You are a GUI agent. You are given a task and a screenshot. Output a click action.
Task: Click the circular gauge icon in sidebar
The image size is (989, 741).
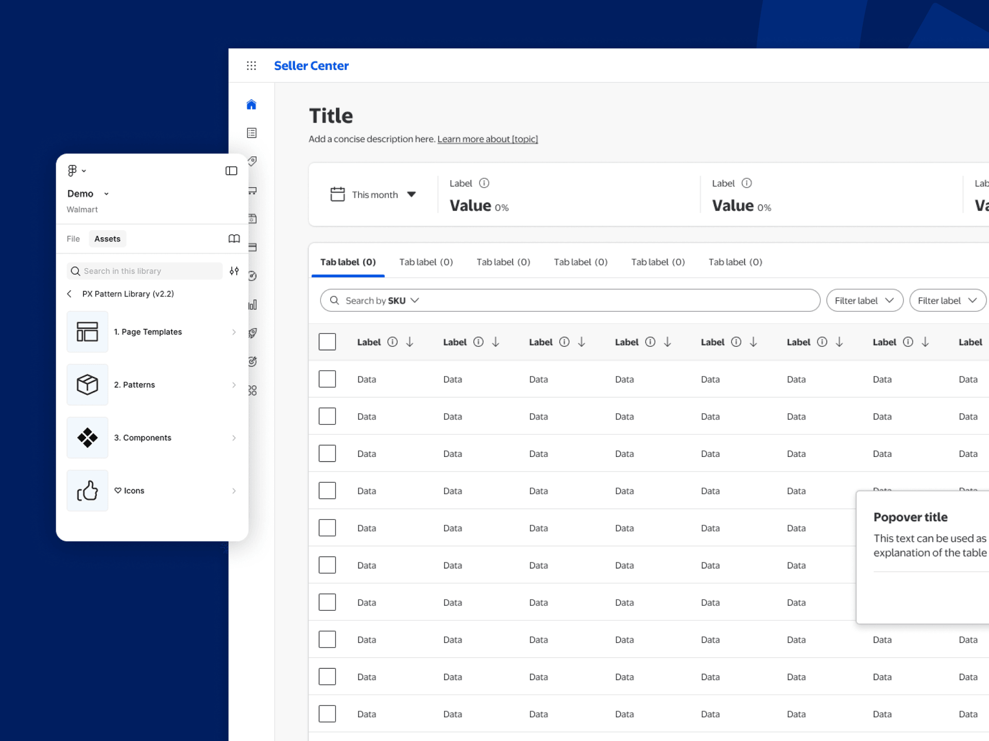coord(253,276)
